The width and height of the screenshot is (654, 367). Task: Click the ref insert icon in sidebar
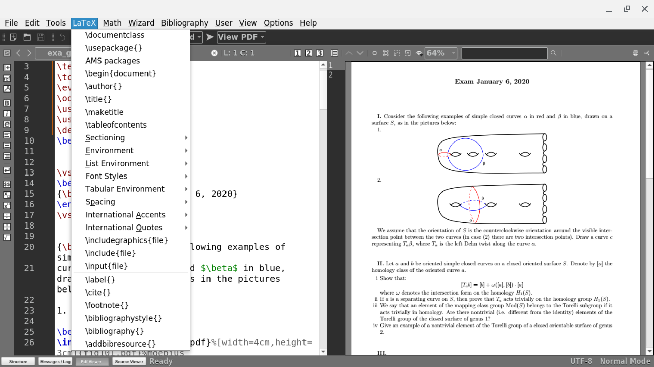click(x=7, y=78)
